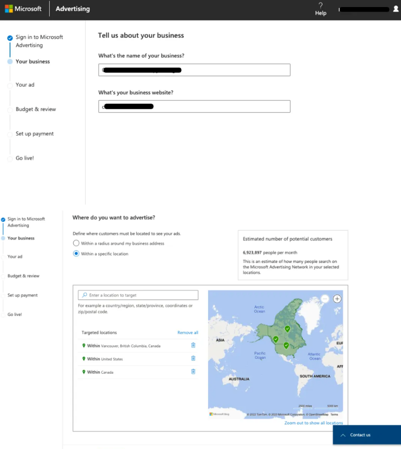
Task: Select Within a radius around my business address
Action: point(76,243)
